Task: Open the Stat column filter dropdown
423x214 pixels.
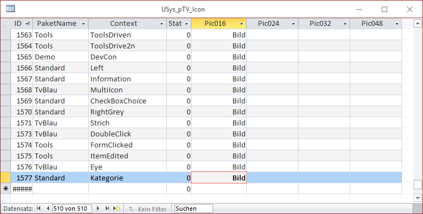Action: [186, 24]
